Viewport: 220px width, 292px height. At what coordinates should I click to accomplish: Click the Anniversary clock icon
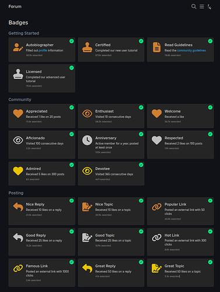coord(87,140)
